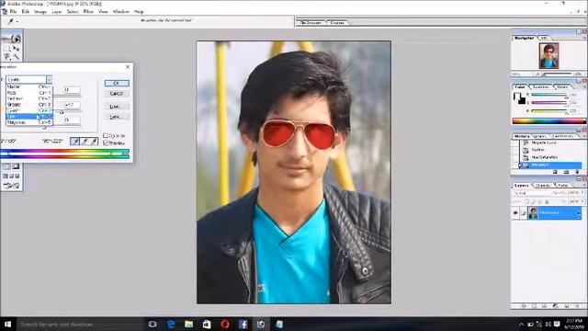Select the Navigator panel tab
588x331 pixels.
coord(525,38)
